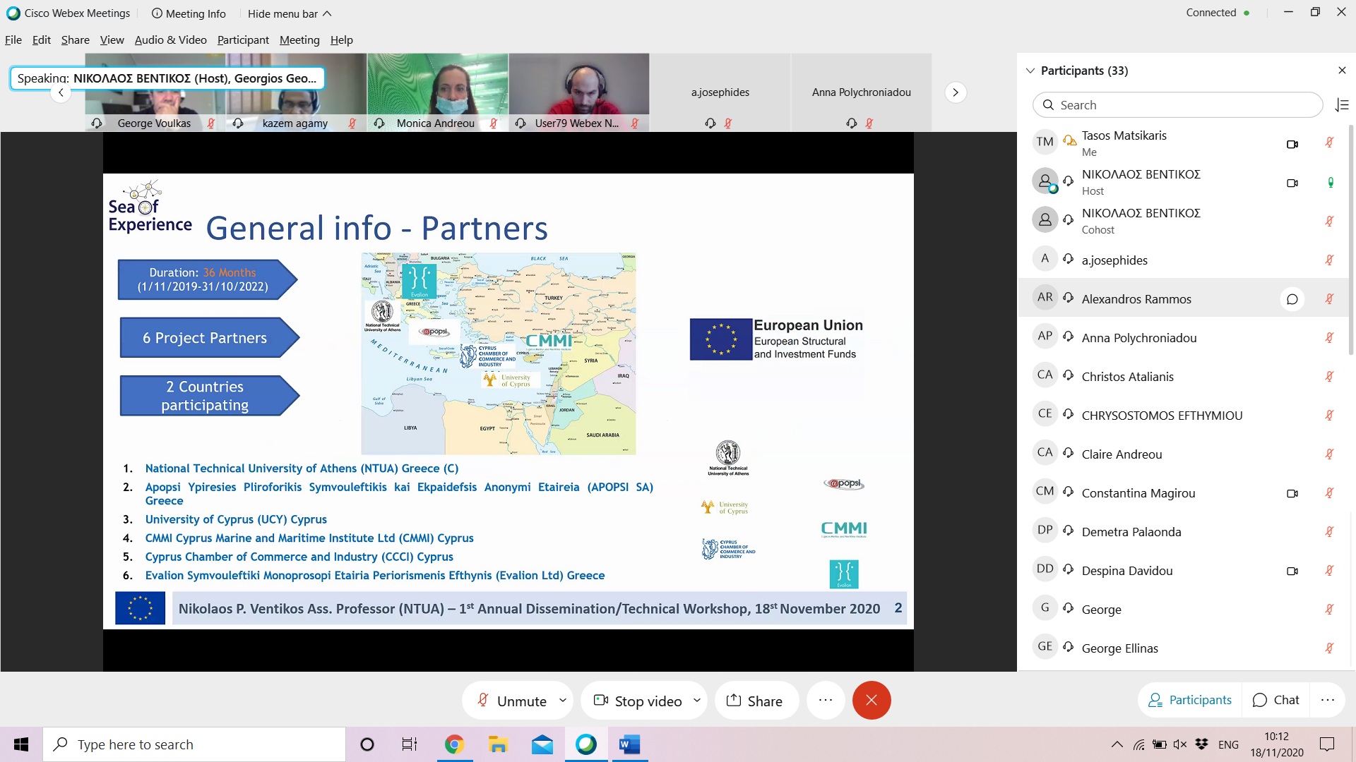Open the Help menu
The width and height of the screenshot is (1356, 762).
341,40
